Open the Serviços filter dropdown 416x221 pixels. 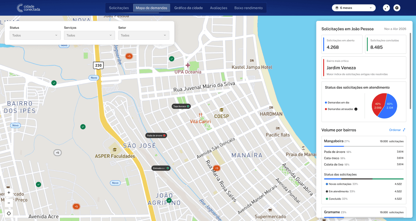(89, 35)
